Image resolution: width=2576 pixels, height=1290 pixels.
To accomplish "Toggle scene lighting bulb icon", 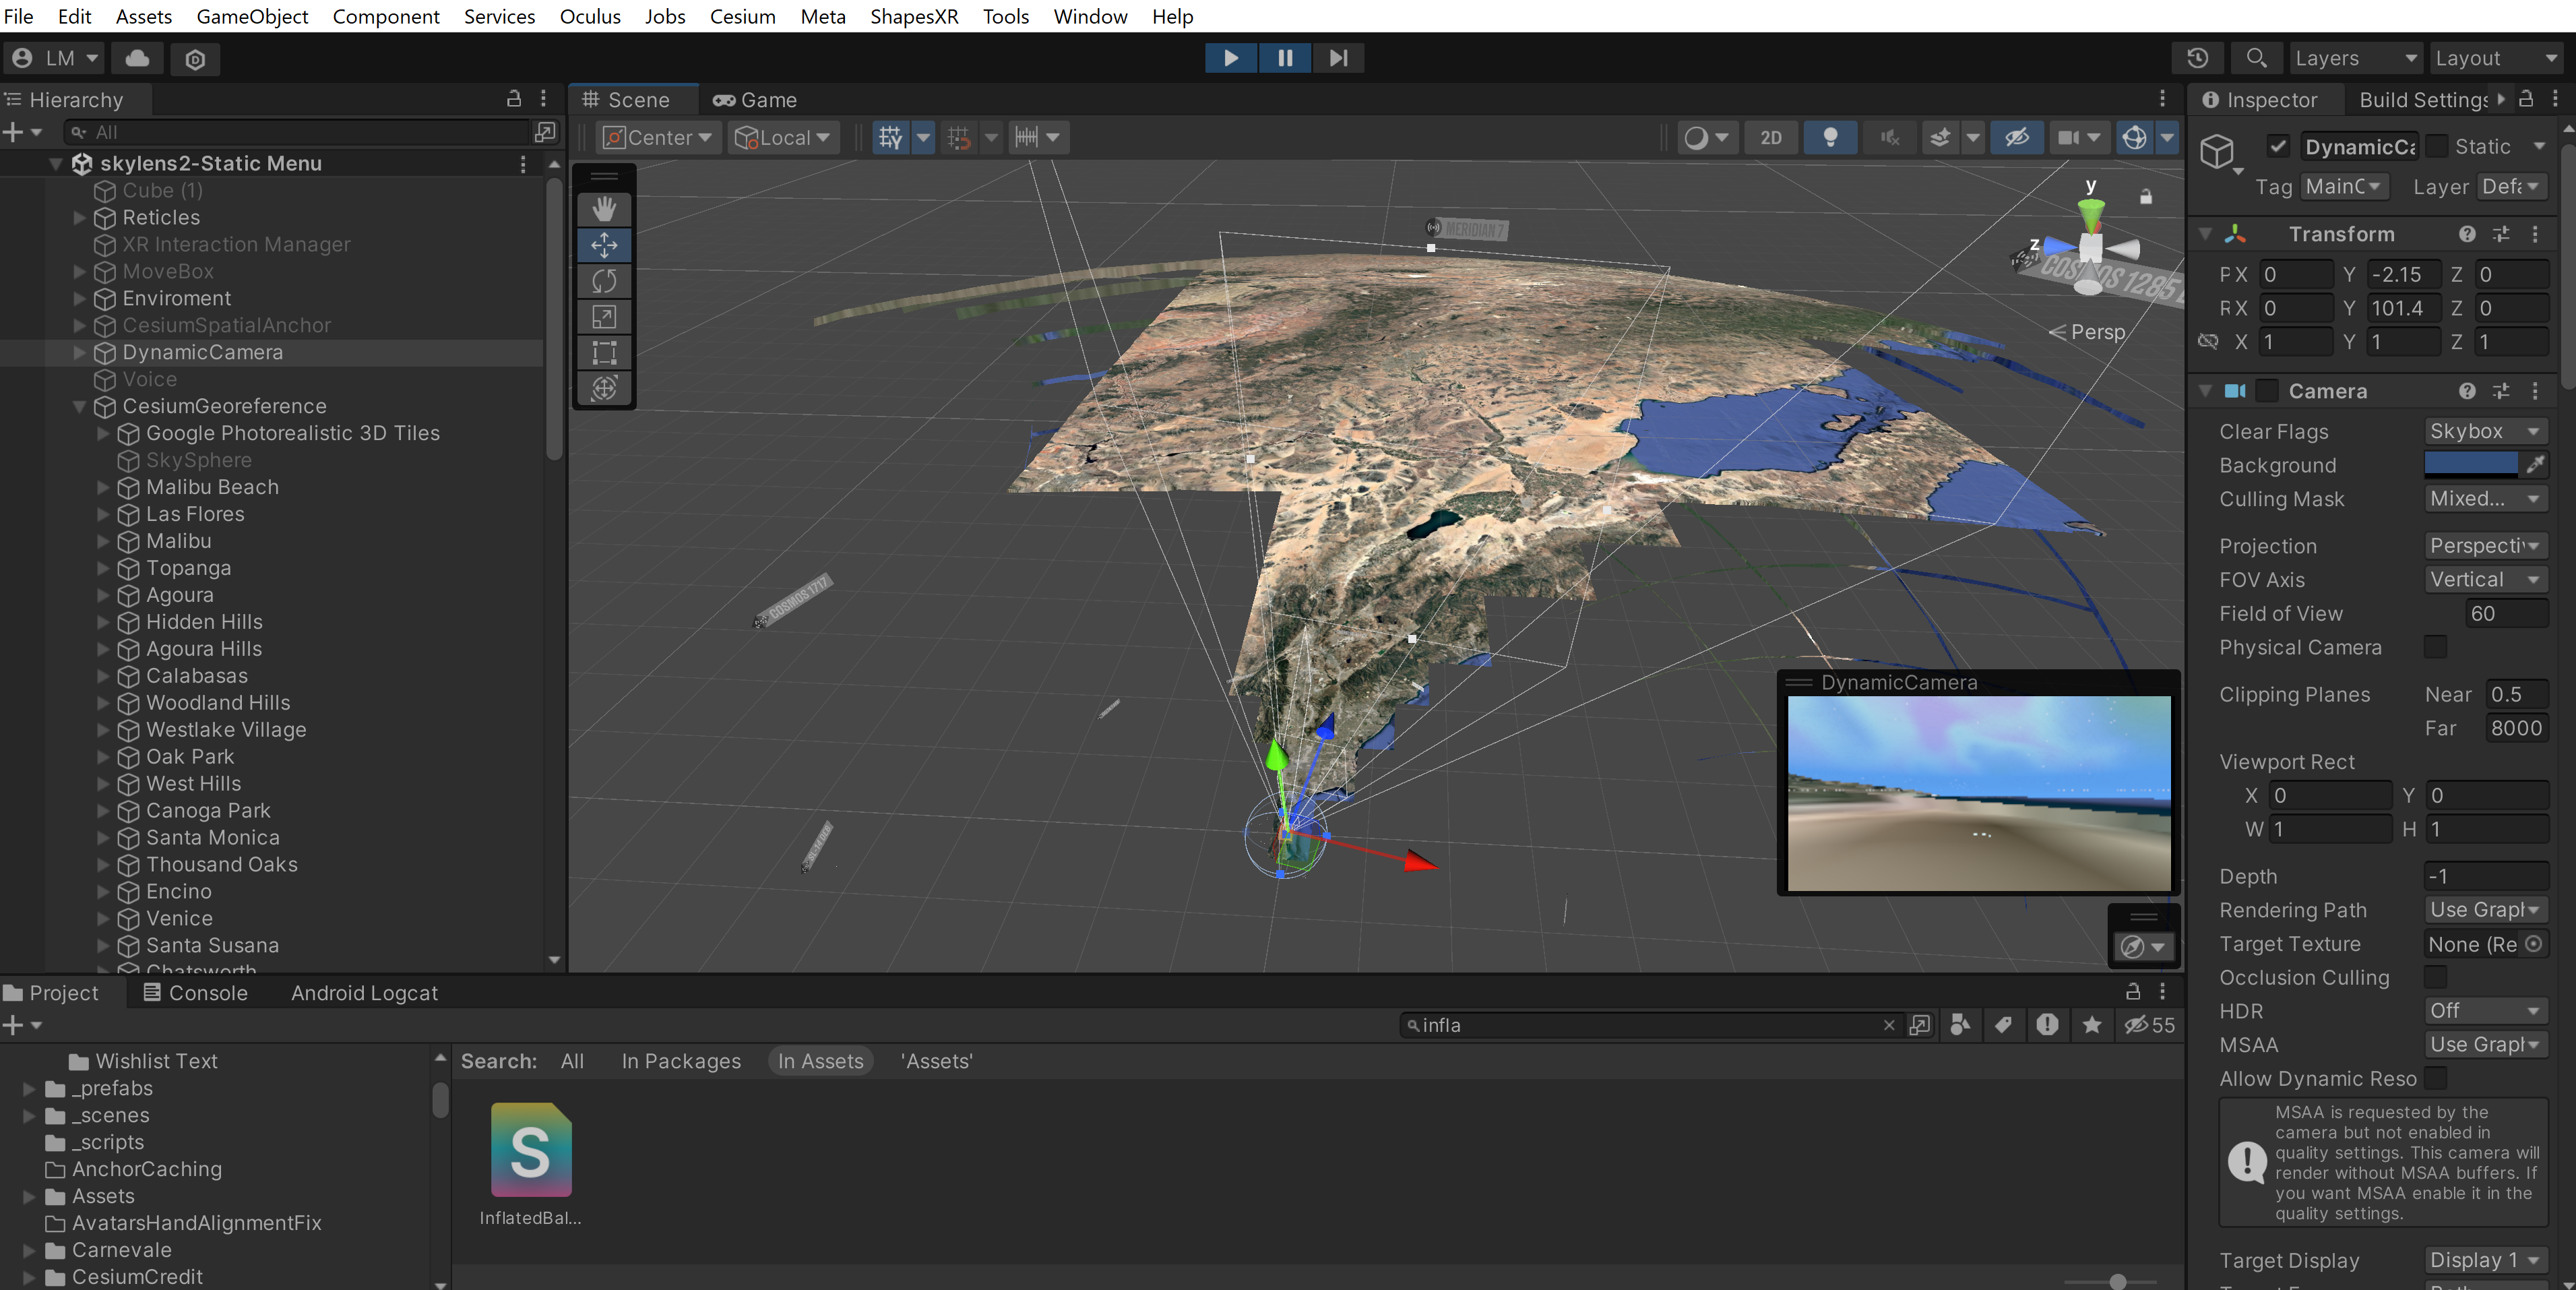I will (x=1830, y=137).
